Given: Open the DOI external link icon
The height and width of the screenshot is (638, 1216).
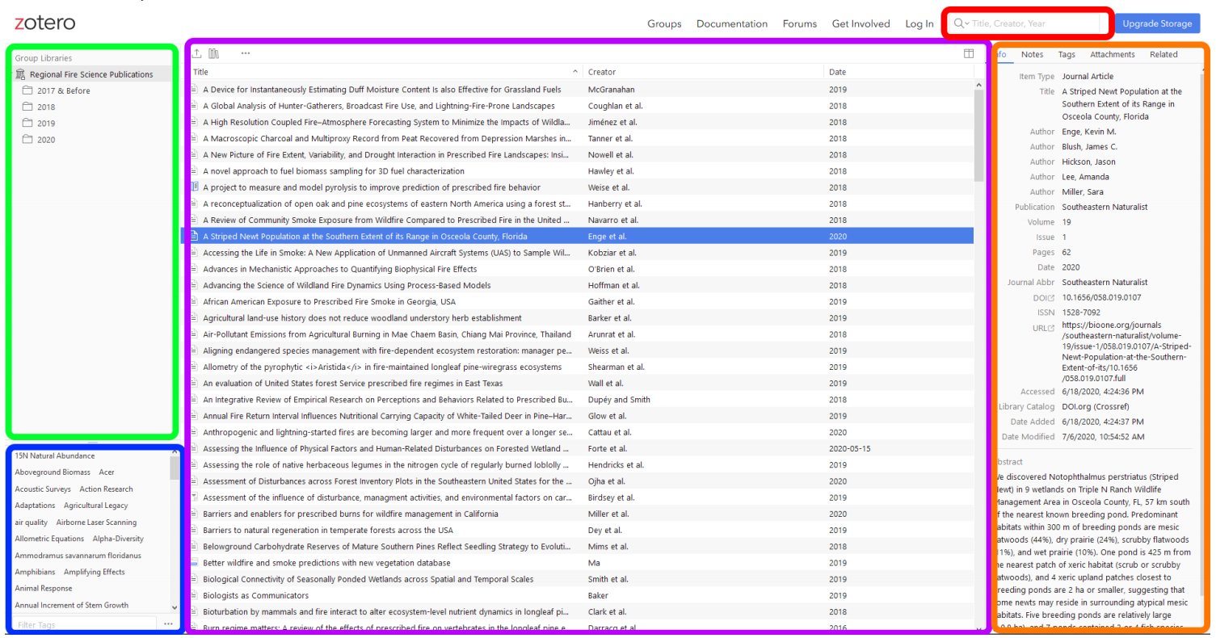Looking at the screenshot, I should point(1051,298).
